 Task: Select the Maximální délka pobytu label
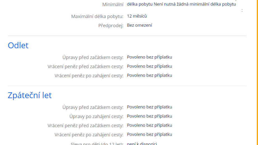coord(97,16)
